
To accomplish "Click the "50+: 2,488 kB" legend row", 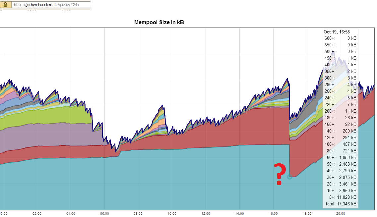I will 340,164.
